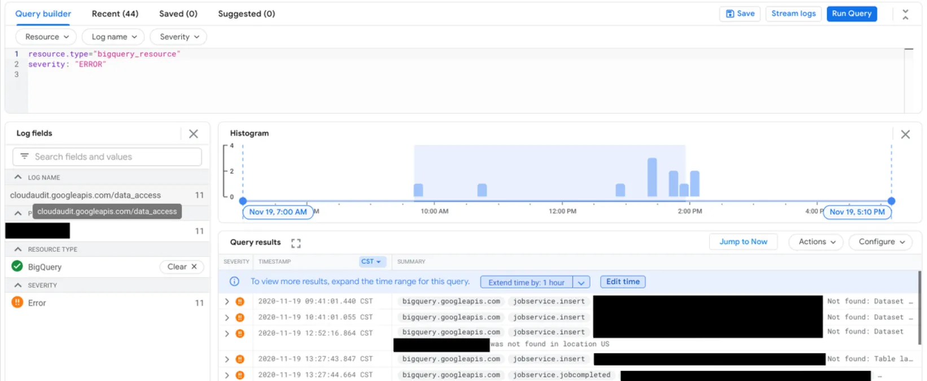Image resolution: width=927 pixels, height=381 pixels.
Task: Expand Query results to full screen
Action: (x=296, y=243)
